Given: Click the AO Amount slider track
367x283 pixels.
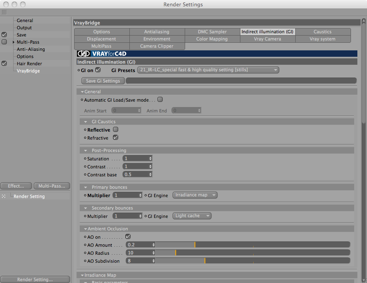Looking at the screenshot, I should click(x=253, y=245).
